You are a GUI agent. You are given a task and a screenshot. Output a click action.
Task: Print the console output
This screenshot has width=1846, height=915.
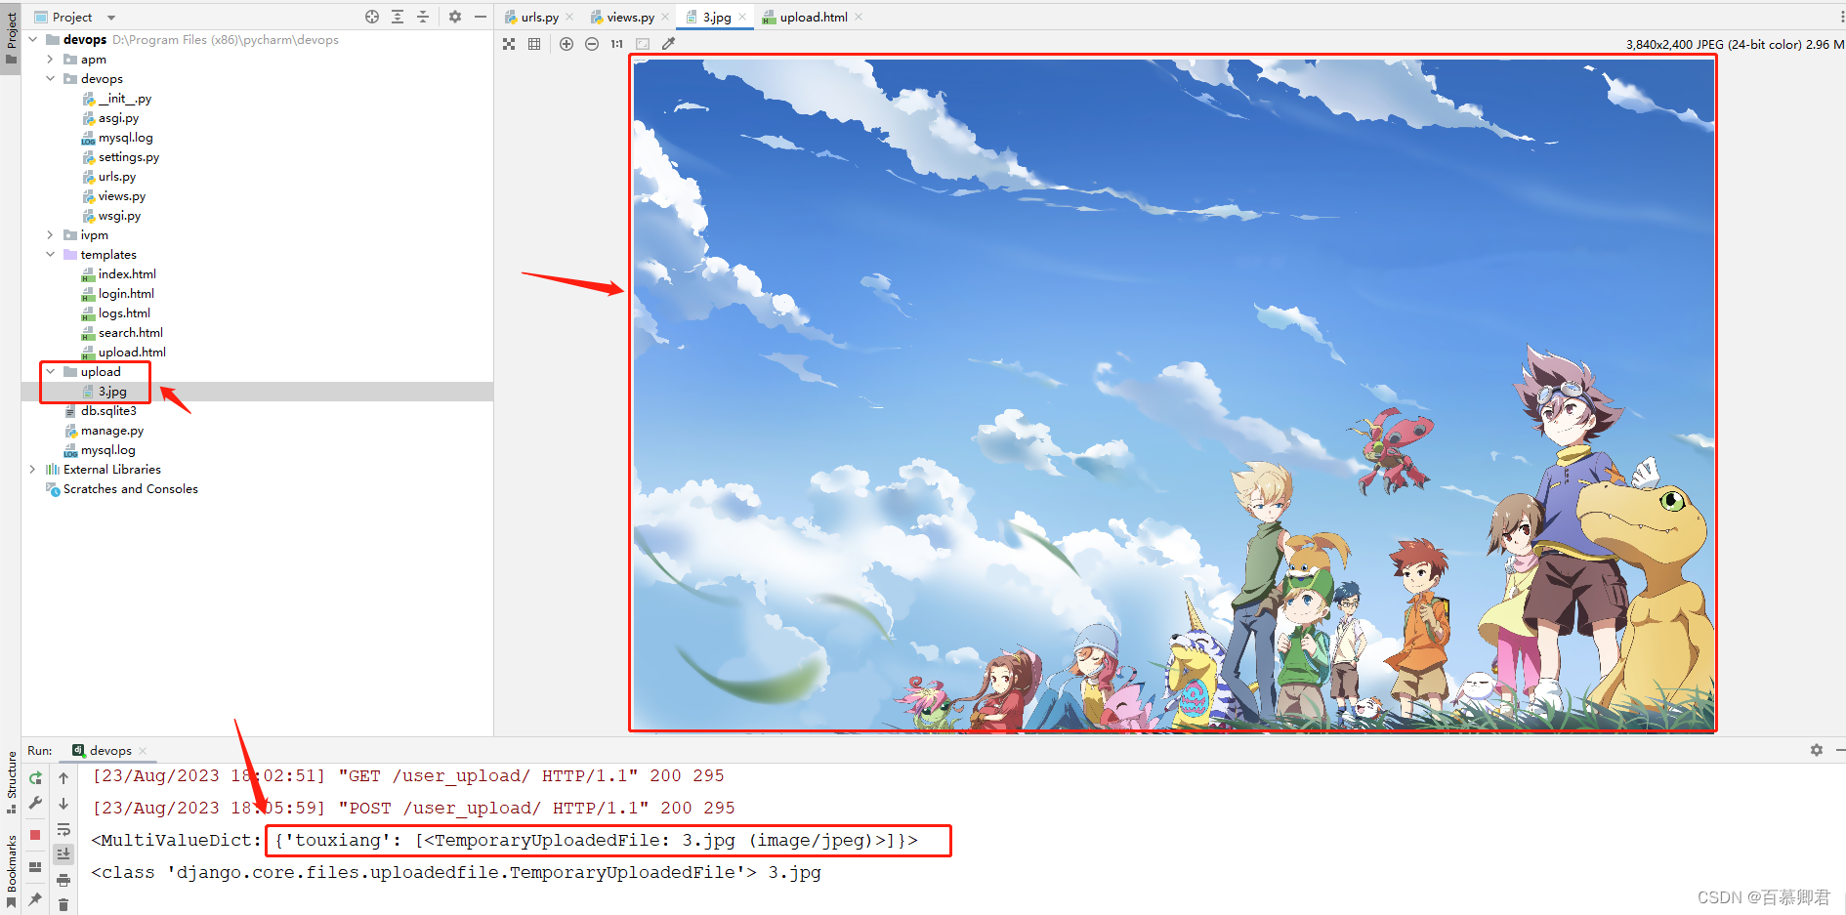[63, 880]
